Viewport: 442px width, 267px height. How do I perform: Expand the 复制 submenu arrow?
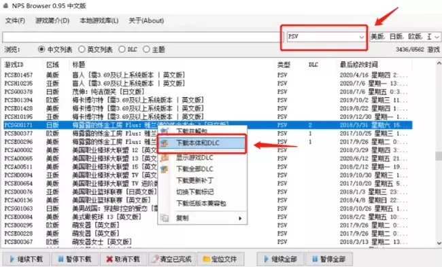[x=240, y=218]
